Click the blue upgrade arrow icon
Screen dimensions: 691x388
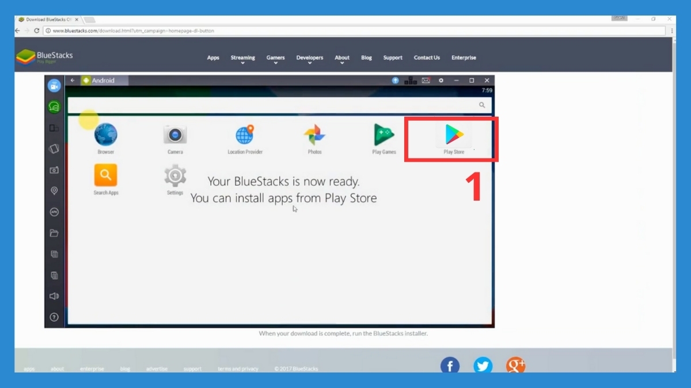[395, 80]
